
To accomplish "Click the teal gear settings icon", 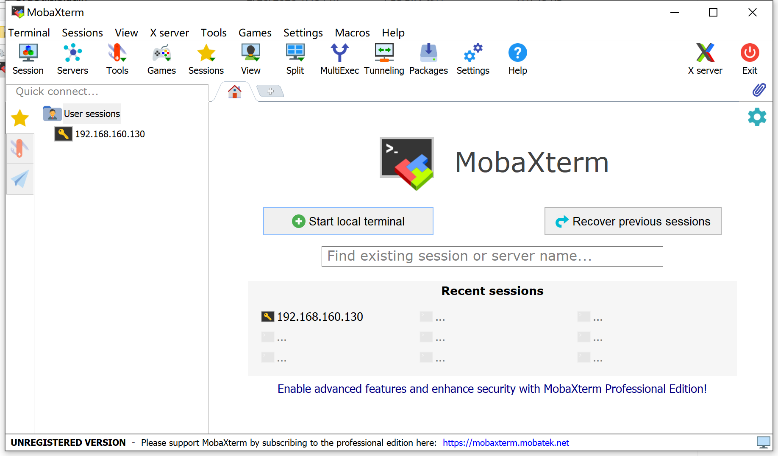I will pos(757,117).
